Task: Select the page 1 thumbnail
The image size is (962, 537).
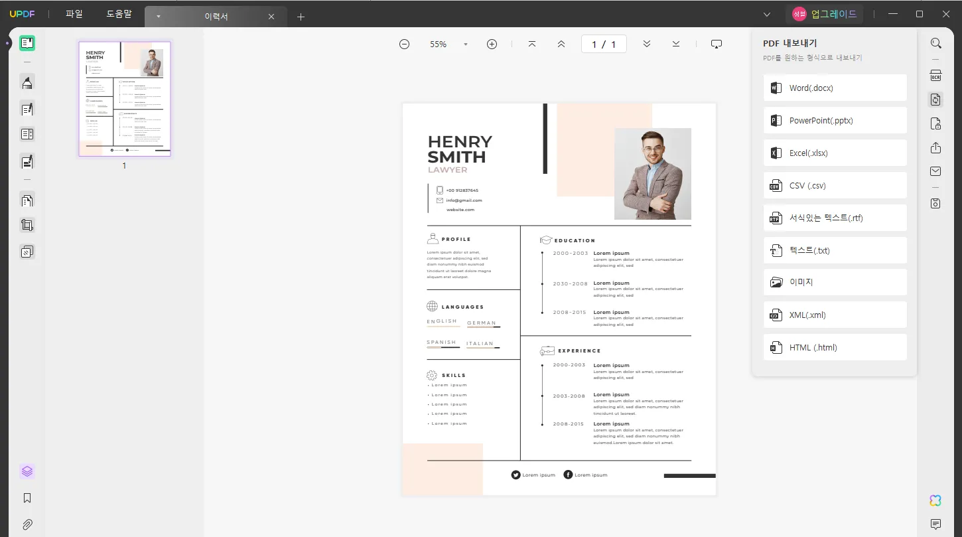Action: pyautogui.click(x=125, y=99)
